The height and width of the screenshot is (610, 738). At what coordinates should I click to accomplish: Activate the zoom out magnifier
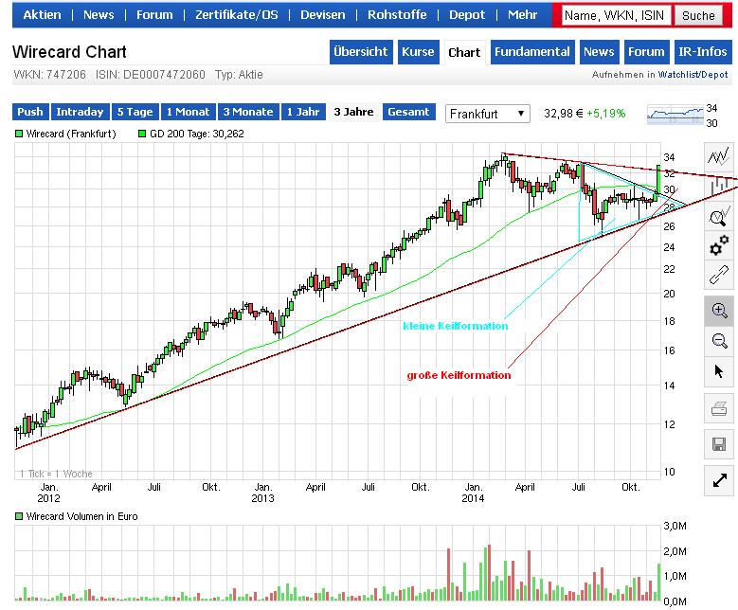(x=719, y=340)
